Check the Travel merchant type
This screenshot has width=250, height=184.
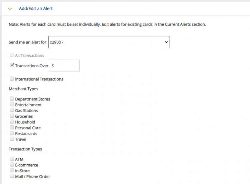(12, 139)
